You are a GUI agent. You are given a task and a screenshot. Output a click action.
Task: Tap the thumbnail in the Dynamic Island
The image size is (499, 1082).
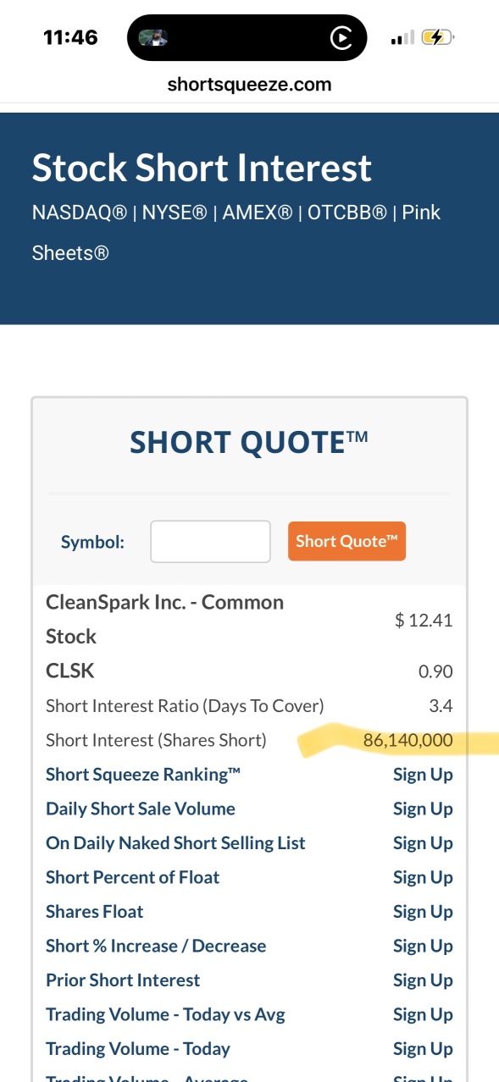[153, 37]
